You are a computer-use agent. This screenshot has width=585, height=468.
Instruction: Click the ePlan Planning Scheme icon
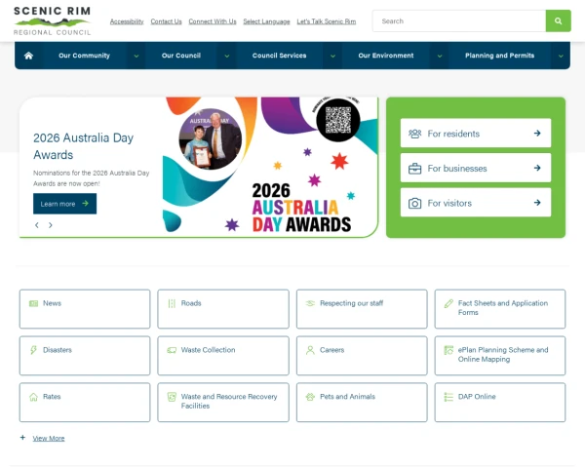(x=448, y=350)
